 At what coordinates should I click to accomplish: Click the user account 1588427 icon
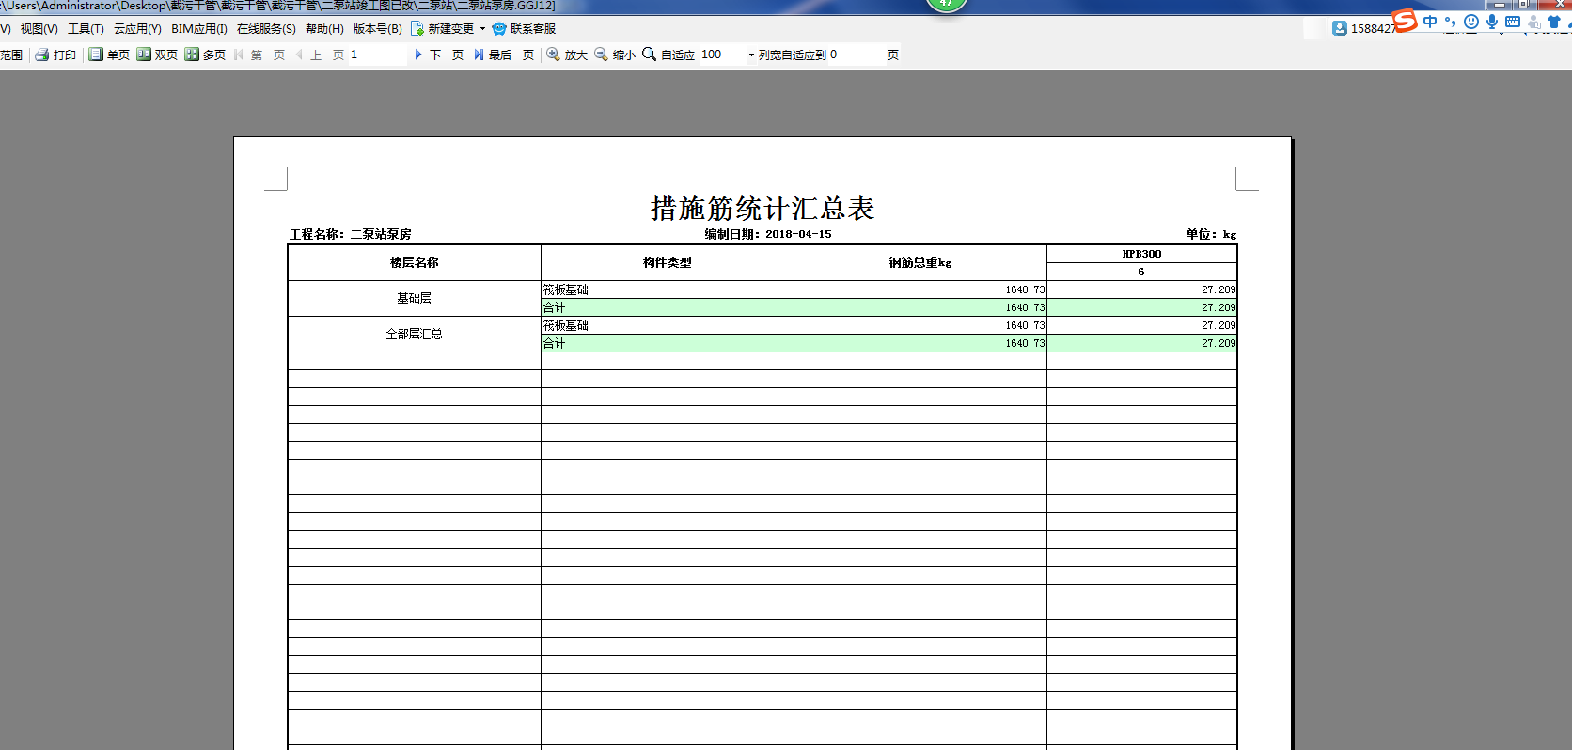[1340, 29]
